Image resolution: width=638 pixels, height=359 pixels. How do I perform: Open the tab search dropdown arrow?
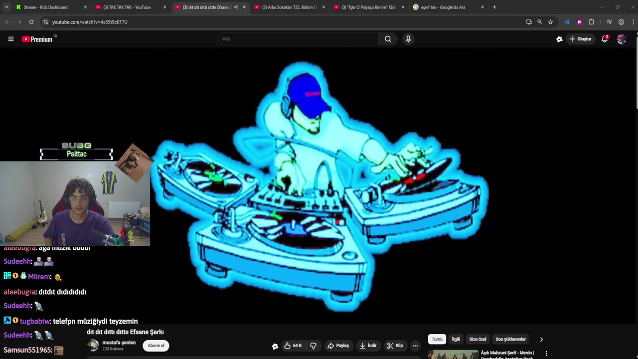pyautogui.click(x=6, y=7)
